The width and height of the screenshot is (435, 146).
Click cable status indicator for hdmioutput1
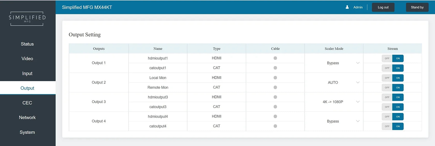pos(275,58)
